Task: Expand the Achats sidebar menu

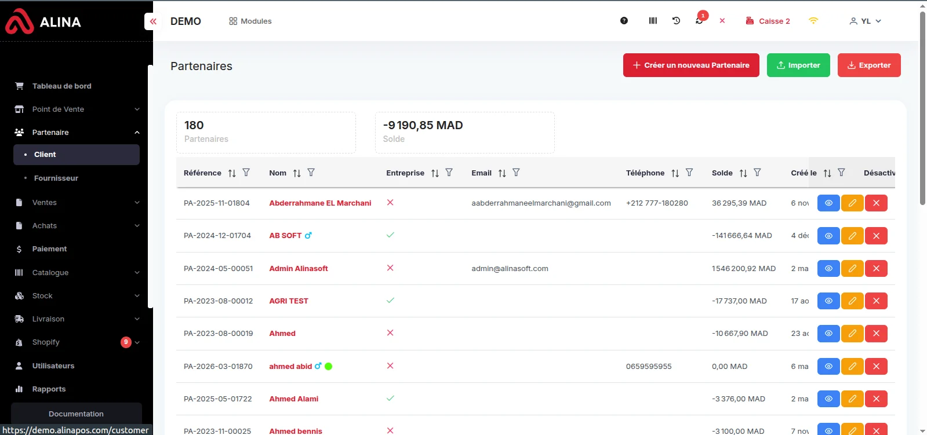Action: pyautogui.click(x=77, y=226)
